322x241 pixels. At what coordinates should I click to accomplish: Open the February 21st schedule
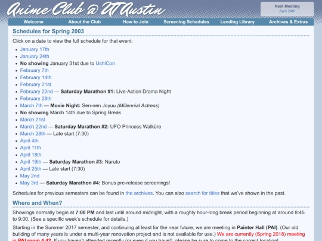tap(36, 84)
